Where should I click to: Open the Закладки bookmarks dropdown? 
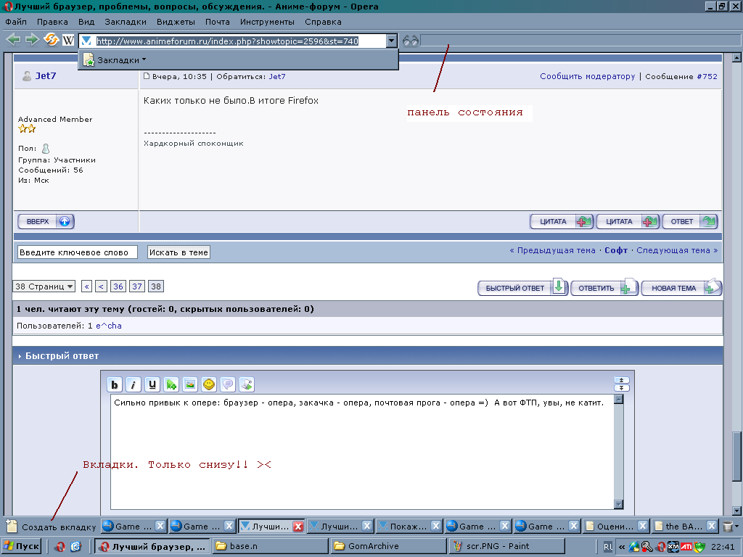pos(116,60)
